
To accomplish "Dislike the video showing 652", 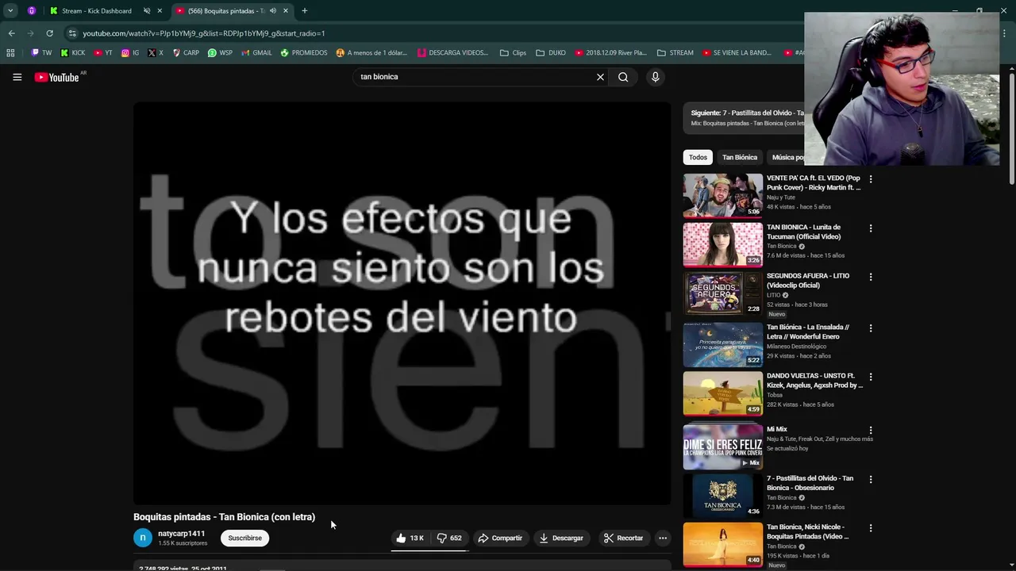I will pyautogui.click(x=449, y=538).
